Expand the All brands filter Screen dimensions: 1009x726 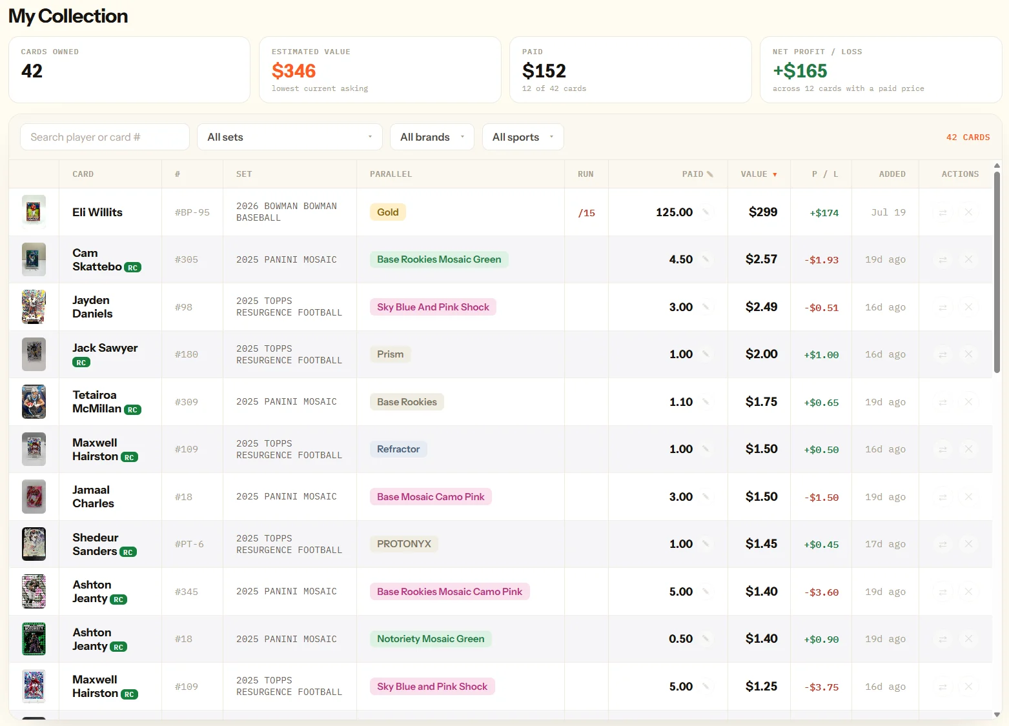coord(432,137)
